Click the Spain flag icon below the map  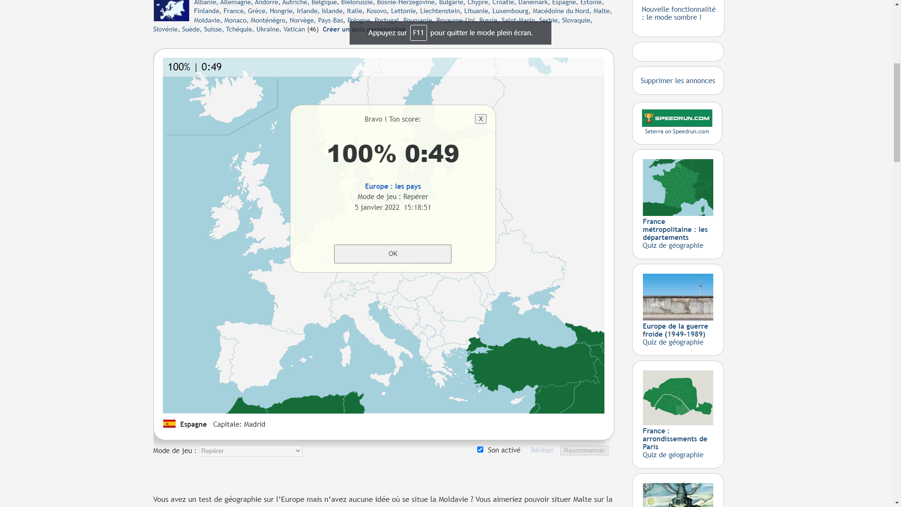pos(169,424)
